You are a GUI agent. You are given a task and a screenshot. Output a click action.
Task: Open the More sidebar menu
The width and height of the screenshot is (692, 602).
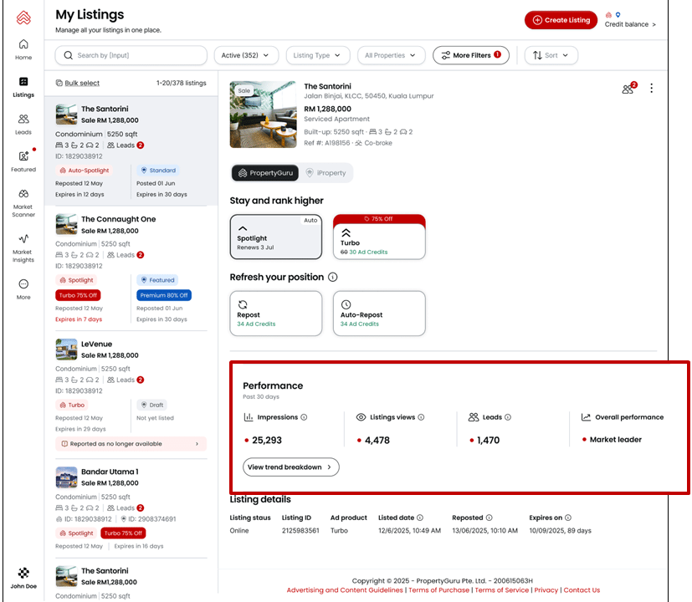(x=23, y=288)
